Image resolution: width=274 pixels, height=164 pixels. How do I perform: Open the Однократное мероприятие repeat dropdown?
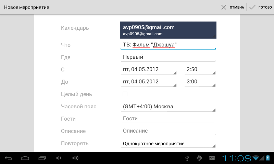coord(168,143)
